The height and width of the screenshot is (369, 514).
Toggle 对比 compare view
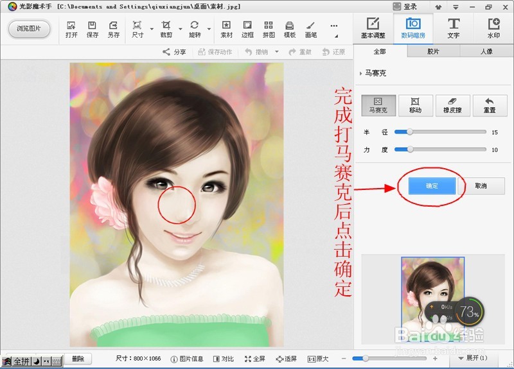pyautogui.click(x=223, y=359)
